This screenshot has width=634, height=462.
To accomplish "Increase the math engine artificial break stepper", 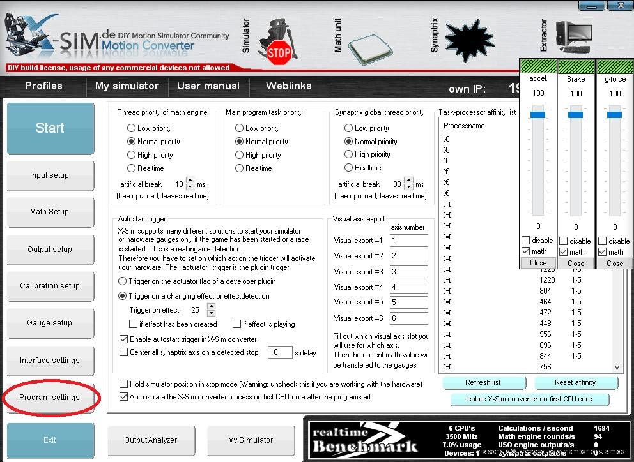I will (190, 181).
